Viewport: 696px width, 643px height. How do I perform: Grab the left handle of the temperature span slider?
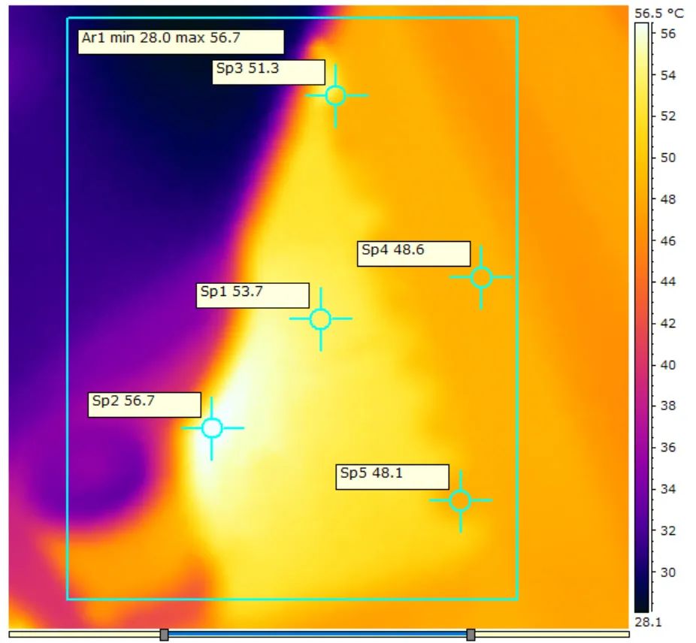pos(165,635)
